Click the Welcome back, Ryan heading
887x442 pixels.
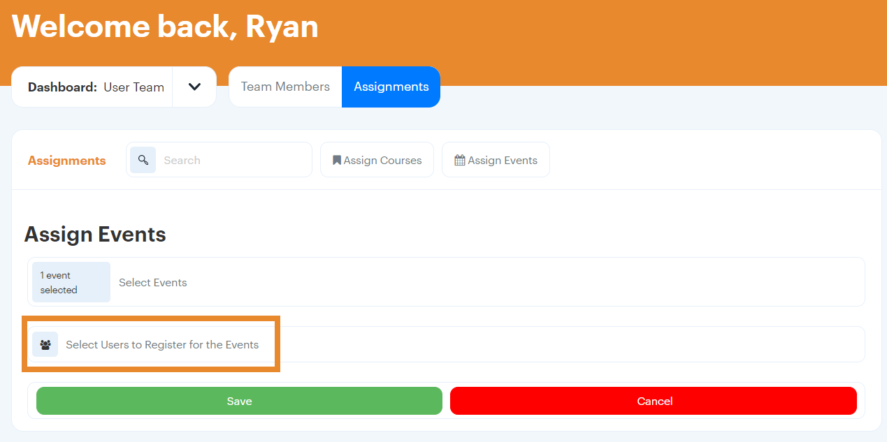click(x=165, y=27)
